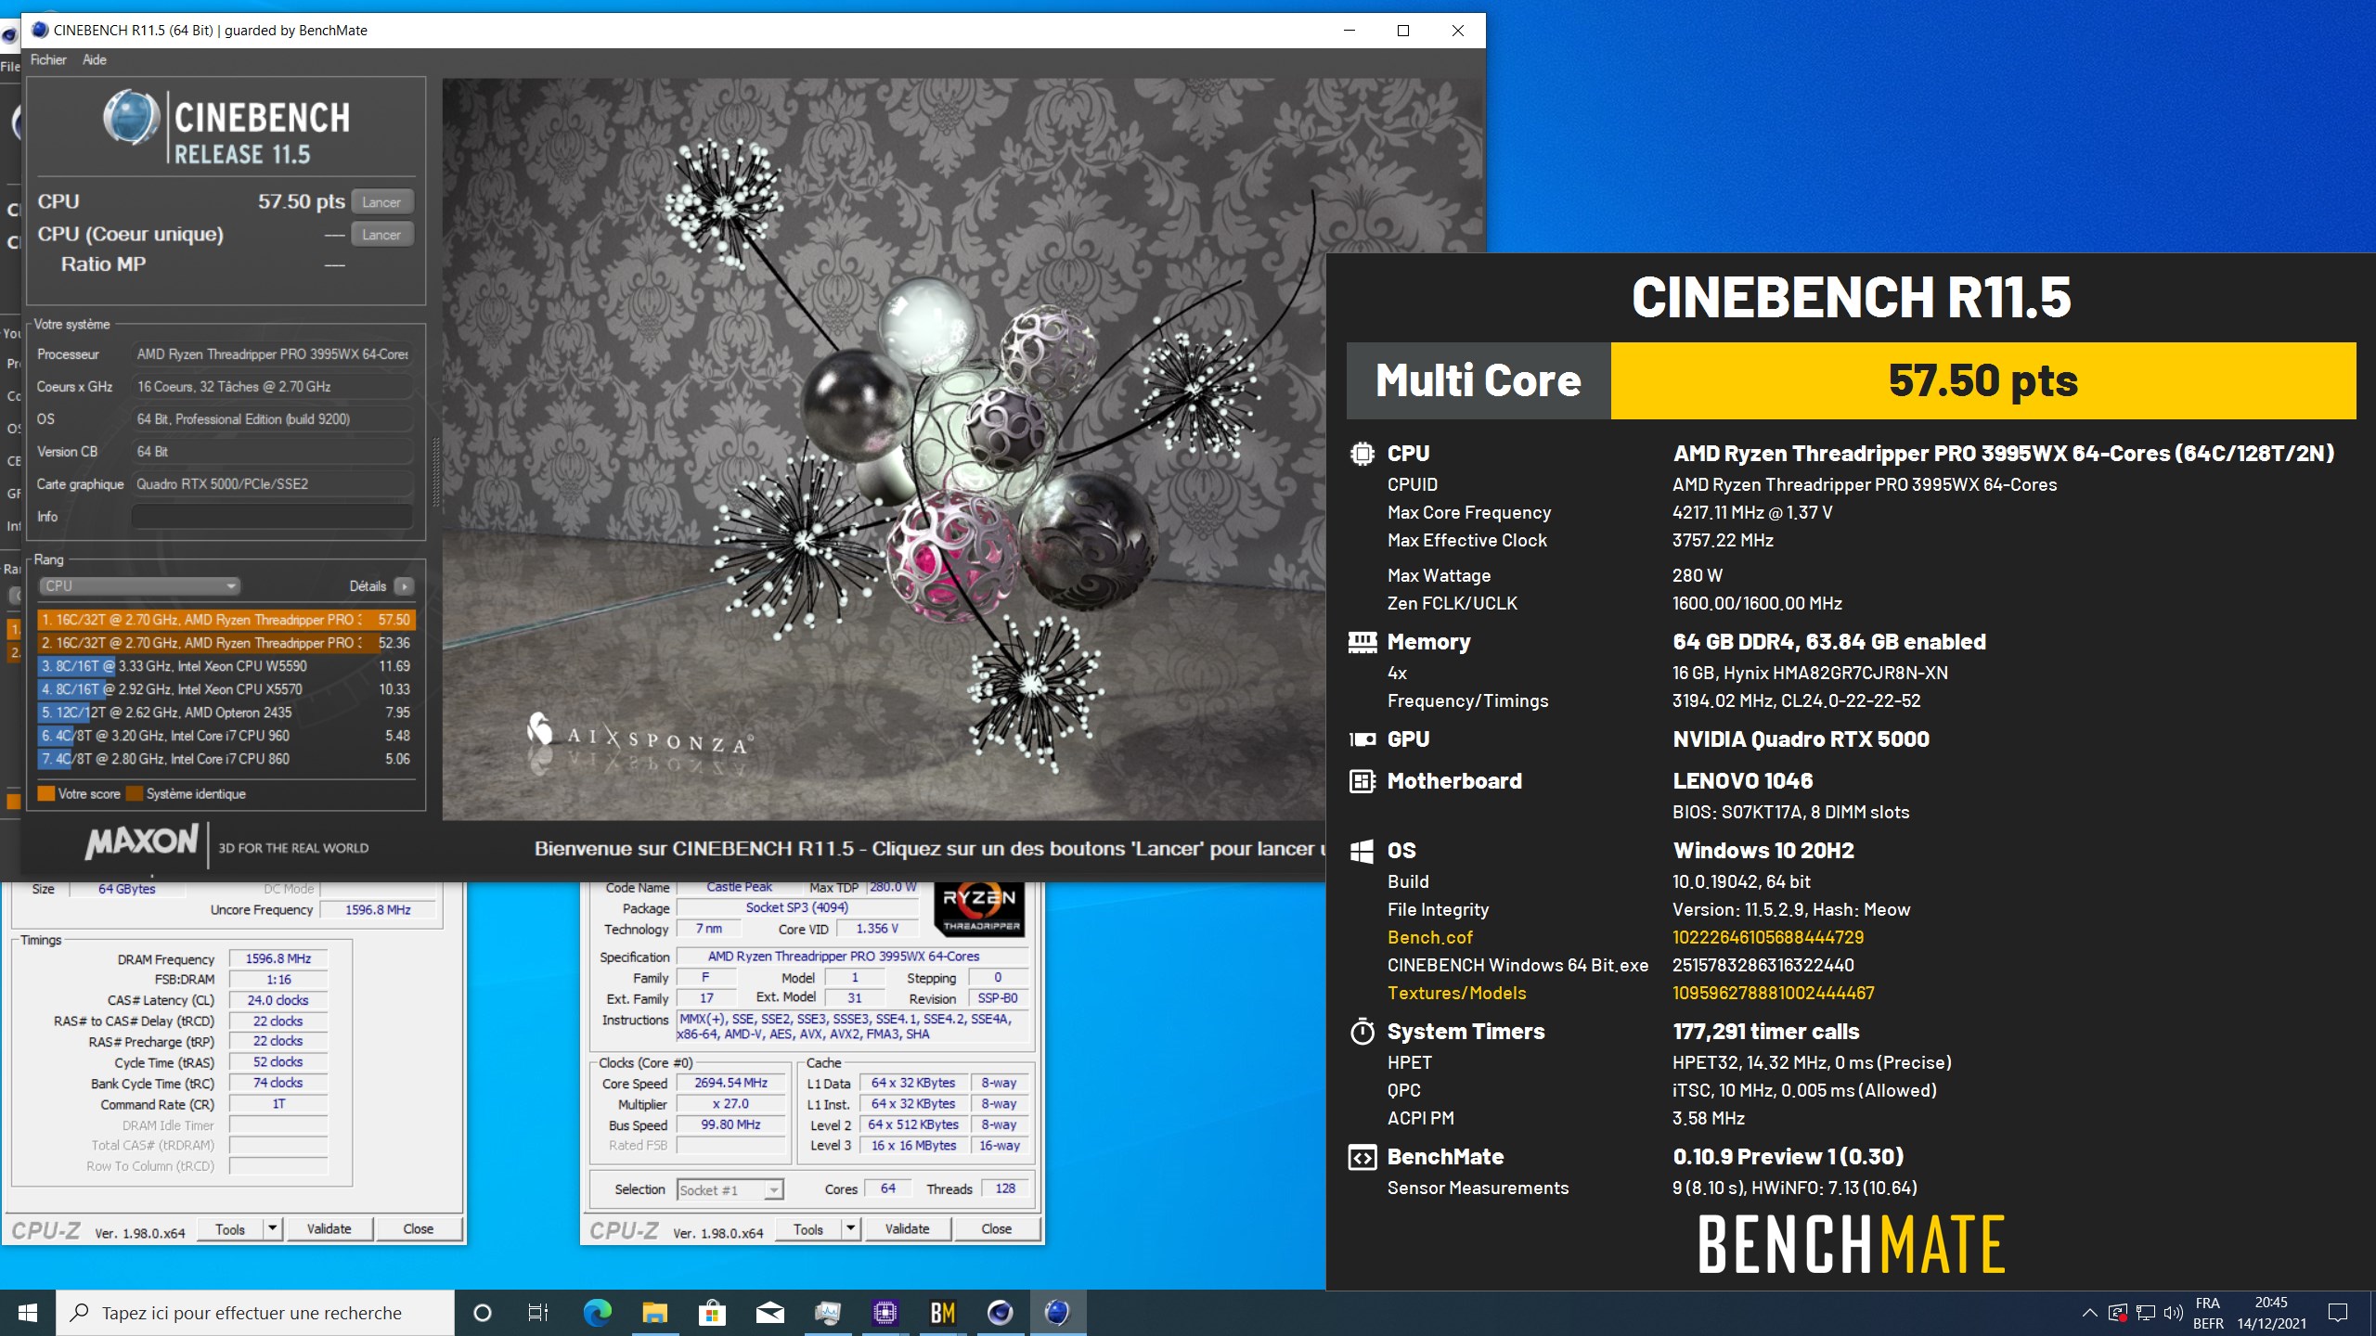Click the Info input field

[x=272, y=517]
